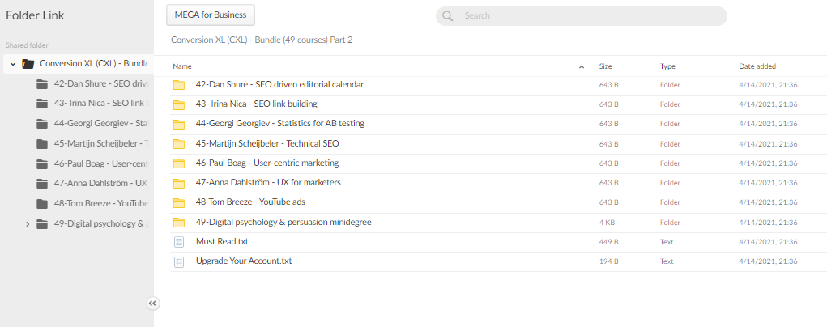The height and width of the screenshot is (327, 827).
Task: Click '47-Anna Dahlström - UX' sidebar tree label
Action: click(x=100, y=184)
